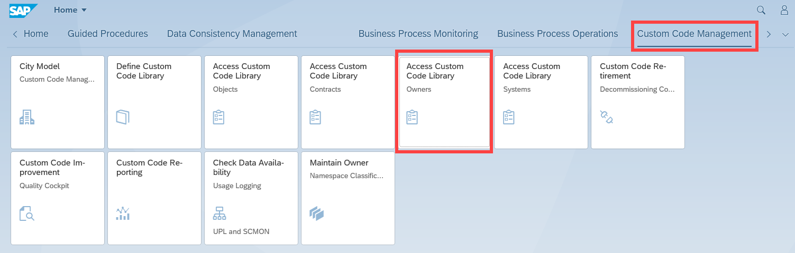Click the Check Data Availability hierarchy icon
The image size is (795, 253).
(x=219, y=213)
